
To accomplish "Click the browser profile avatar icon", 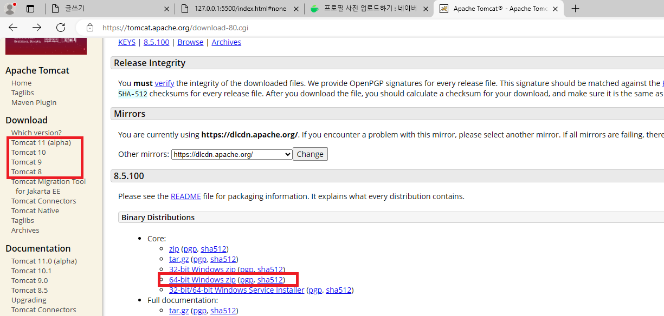I will (10, 8).
